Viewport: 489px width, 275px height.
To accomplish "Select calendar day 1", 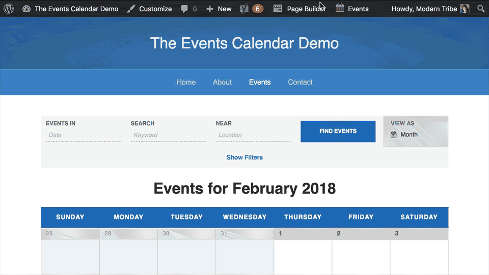I will click(x=280, y=234).
